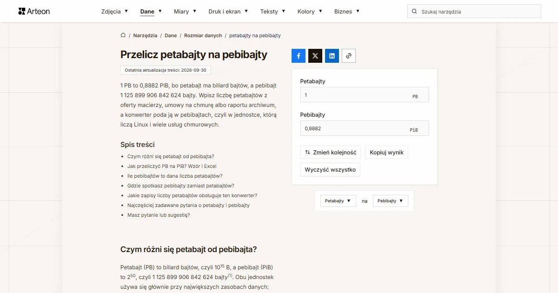
Task: Click the home icon in breadcrumbs
Action: click(x=123, y=35)
